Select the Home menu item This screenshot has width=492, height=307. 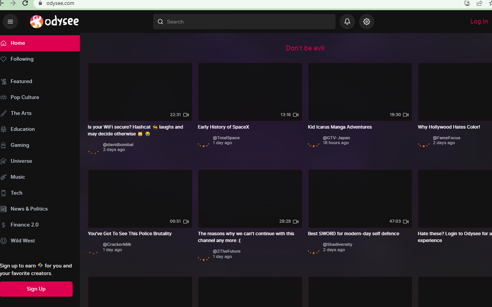[40, 43]
